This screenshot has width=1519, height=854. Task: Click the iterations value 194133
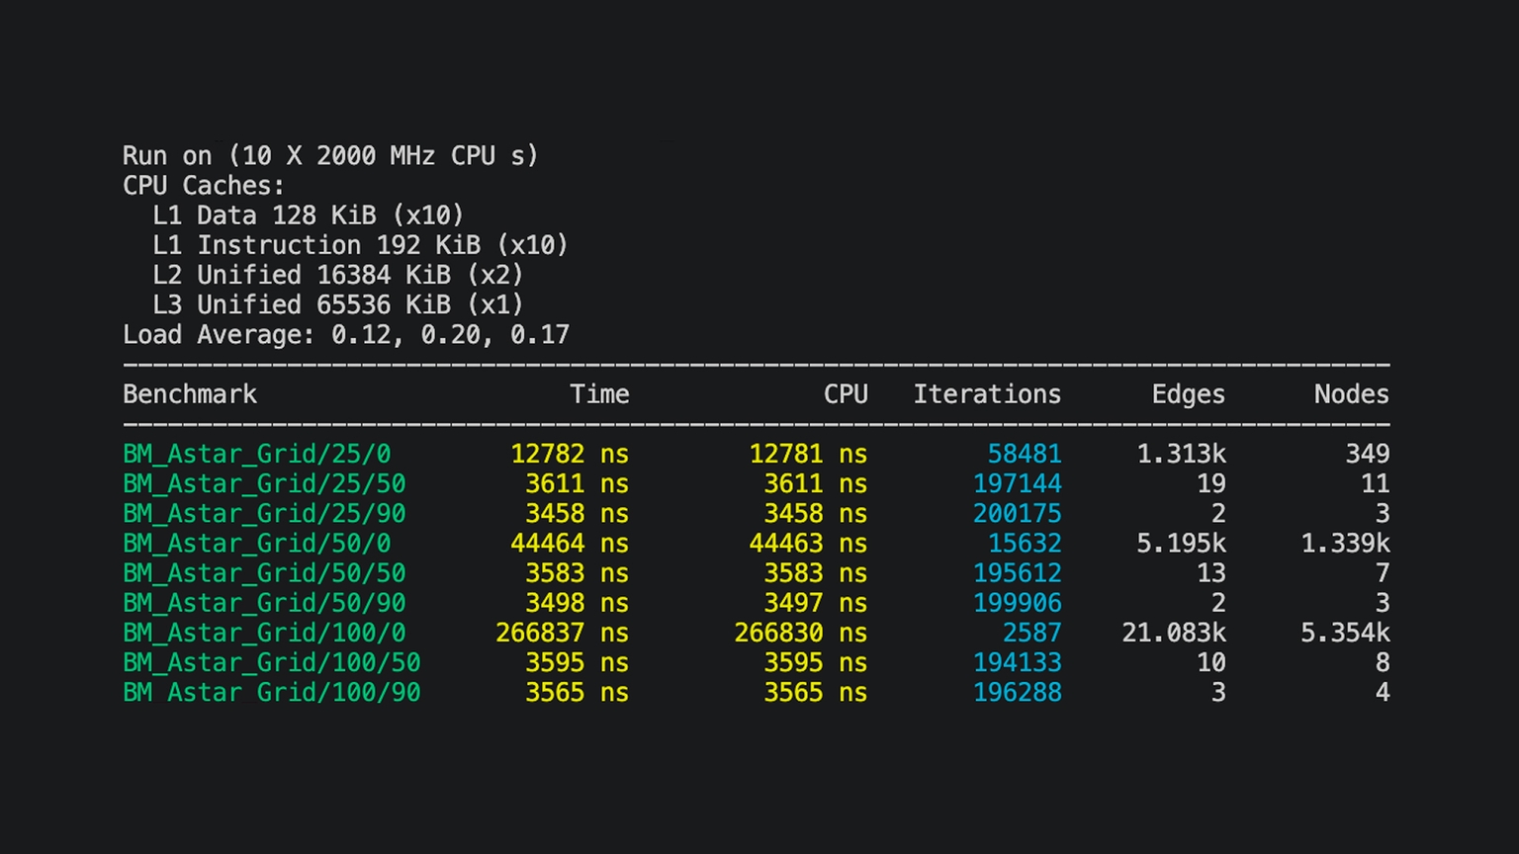point(1017,661)
